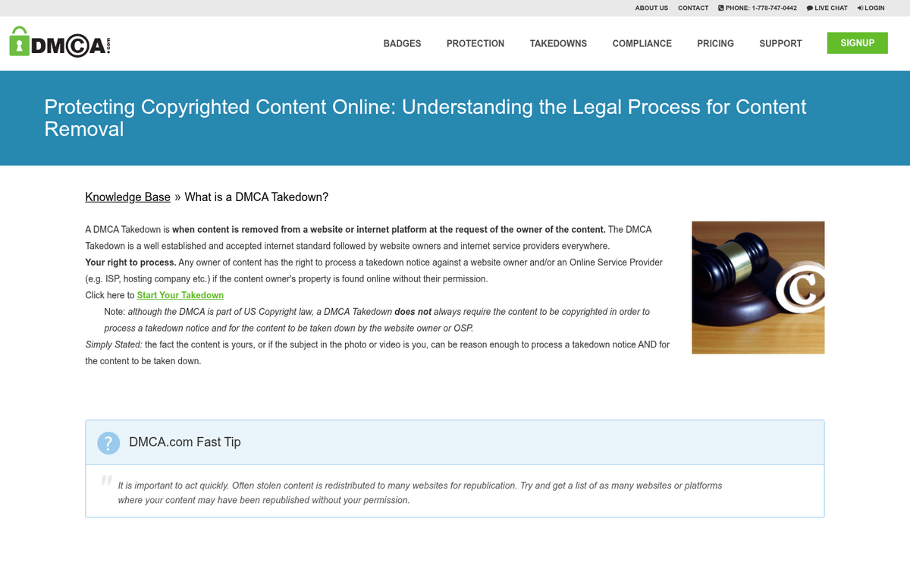Open the Start Your Takedown link

[x=180, y=295]
